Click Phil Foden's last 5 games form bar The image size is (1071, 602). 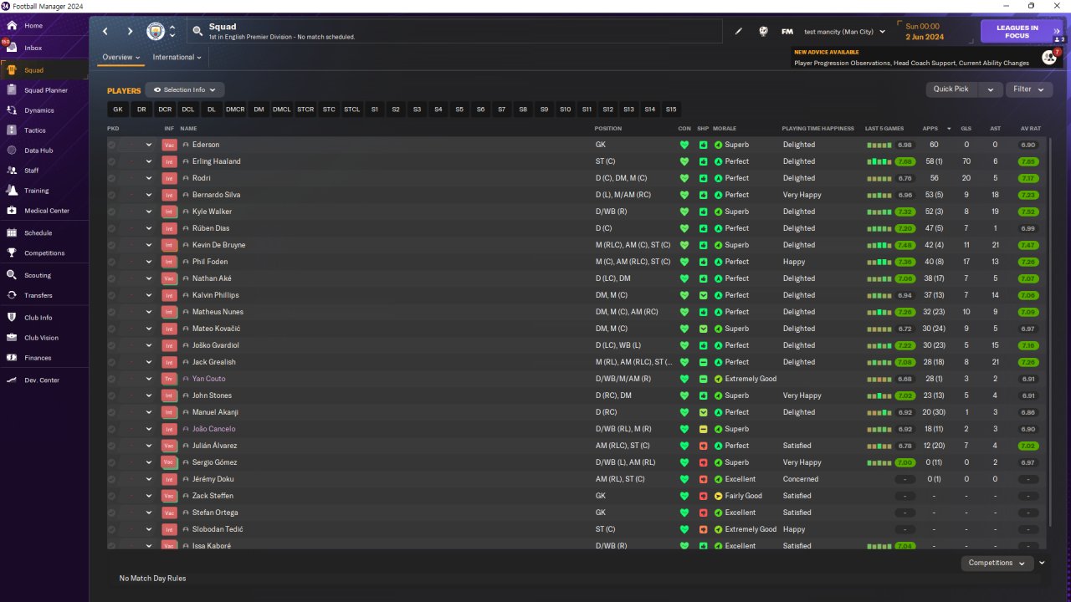tap(879, 262)
